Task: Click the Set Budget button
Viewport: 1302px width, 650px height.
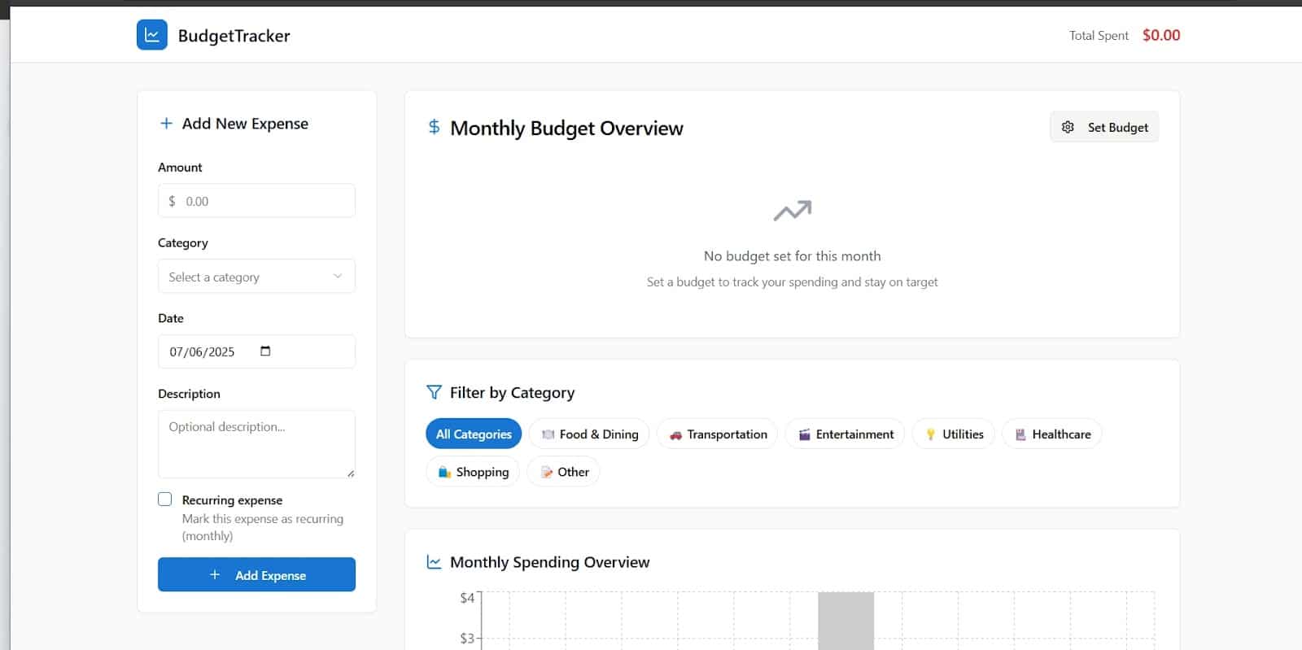Action: click(1104, 127)
